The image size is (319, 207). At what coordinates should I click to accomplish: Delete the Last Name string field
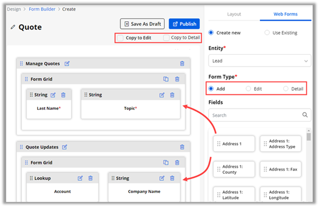click(x=63, y=95)
